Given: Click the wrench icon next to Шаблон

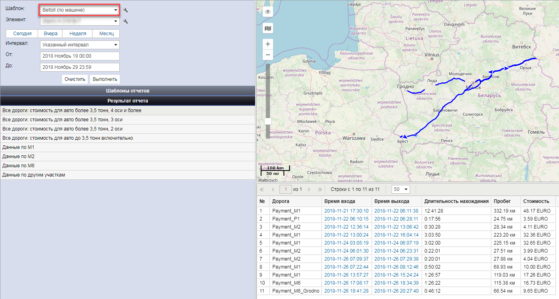Looking at the screenshot, I should coord(126,10).
